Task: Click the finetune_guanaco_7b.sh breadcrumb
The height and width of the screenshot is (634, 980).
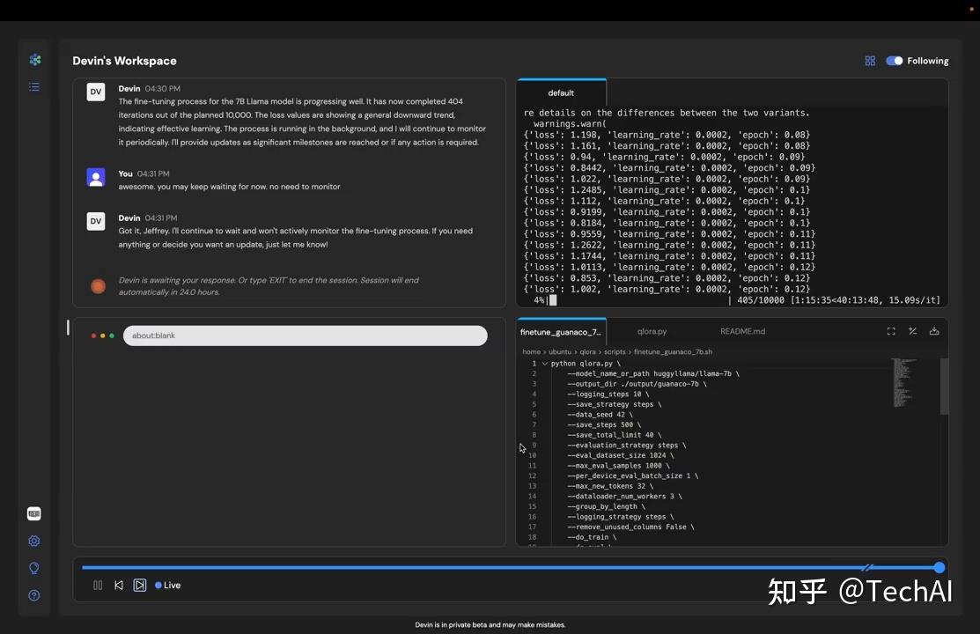Action: tap(673, 352)
